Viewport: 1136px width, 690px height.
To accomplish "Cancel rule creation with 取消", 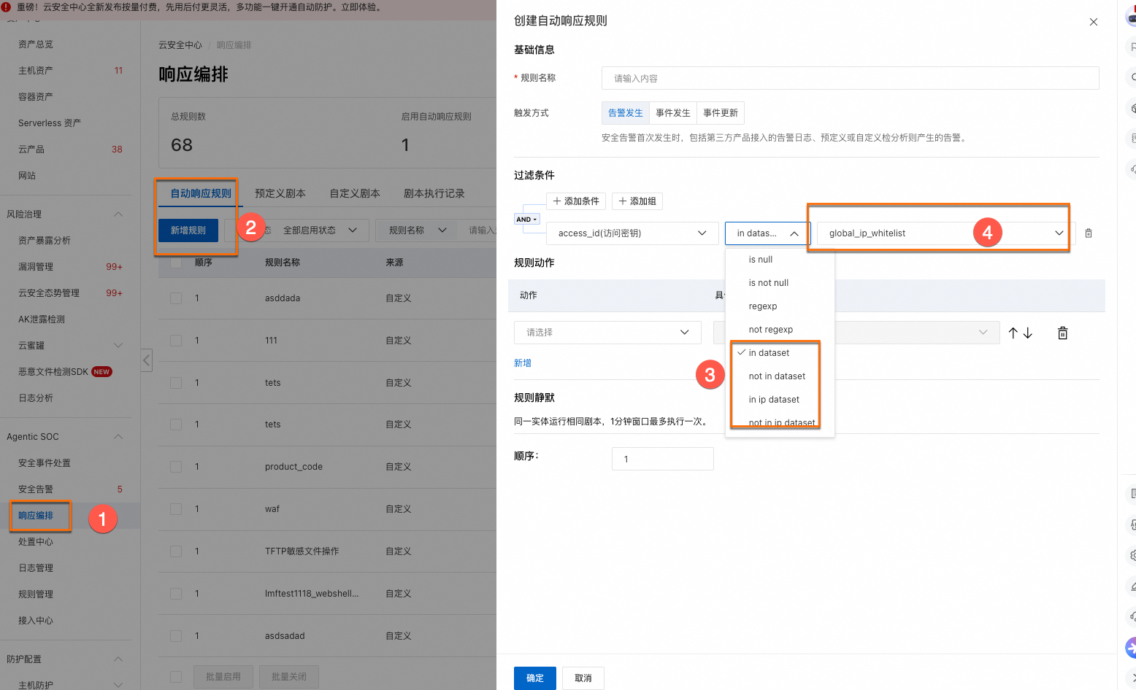I will (x=583, y=678).
